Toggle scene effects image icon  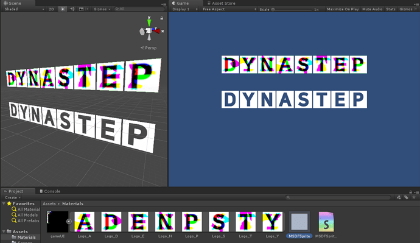81,9
